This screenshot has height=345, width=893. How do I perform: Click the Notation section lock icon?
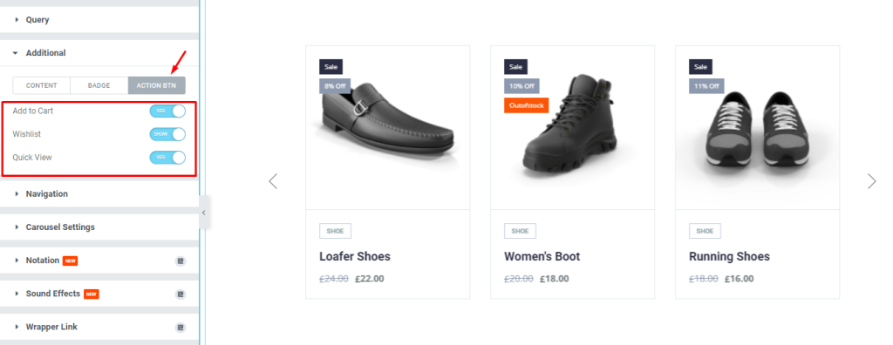pyautogui.click(x=181, y=261)
